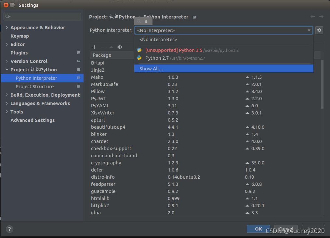Image resolution: width=330 pixels, height=238 pixels.
Task: Select the defer package row
Action: pos(205,170)
